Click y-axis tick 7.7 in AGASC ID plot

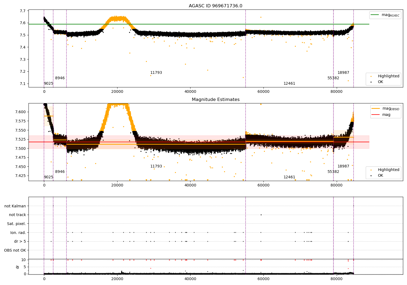23,11
